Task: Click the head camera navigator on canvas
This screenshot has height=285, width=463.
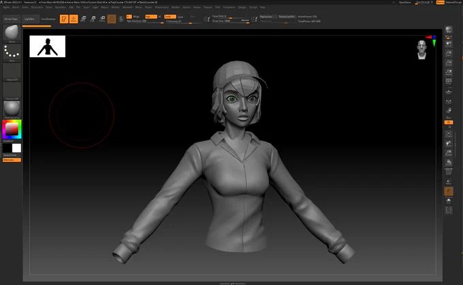Action: [x=421, y=50]
